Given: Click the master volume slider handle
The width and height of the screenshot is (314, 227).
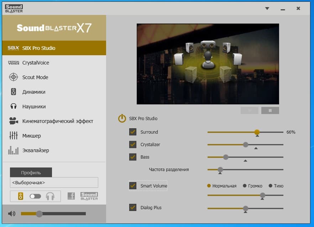Looking at the screenshot, I should (x=39, y=214).
